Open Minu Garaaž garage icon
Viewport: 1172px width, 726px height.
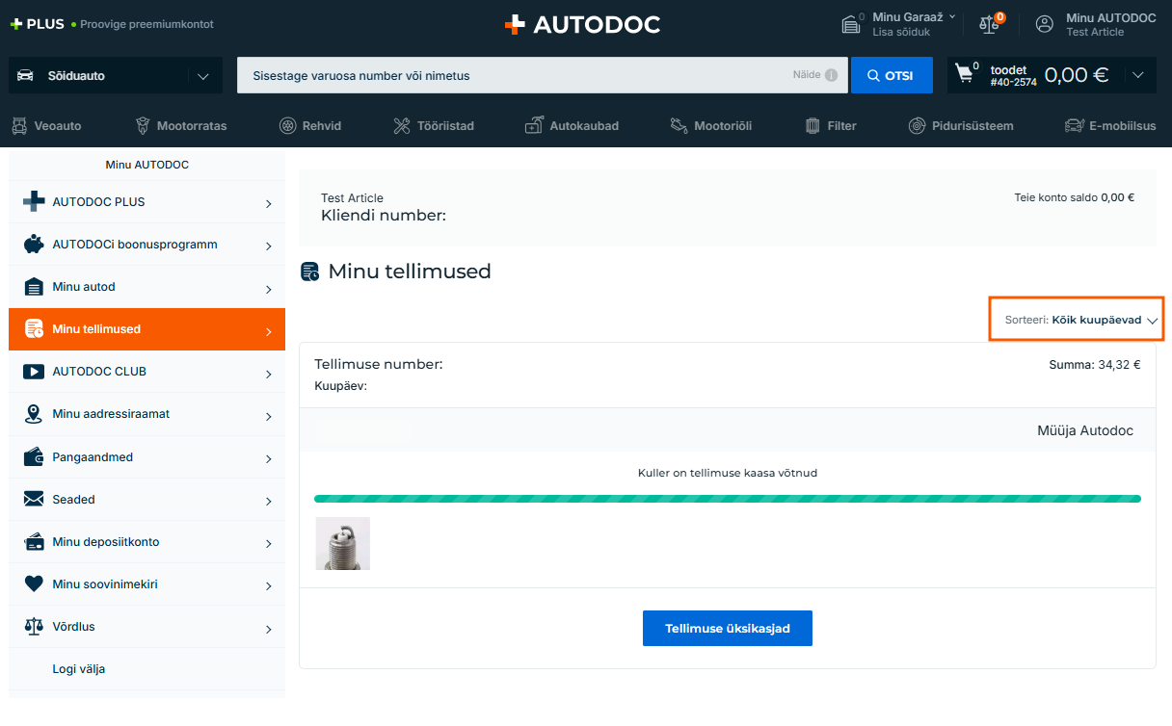click(851, 24)
